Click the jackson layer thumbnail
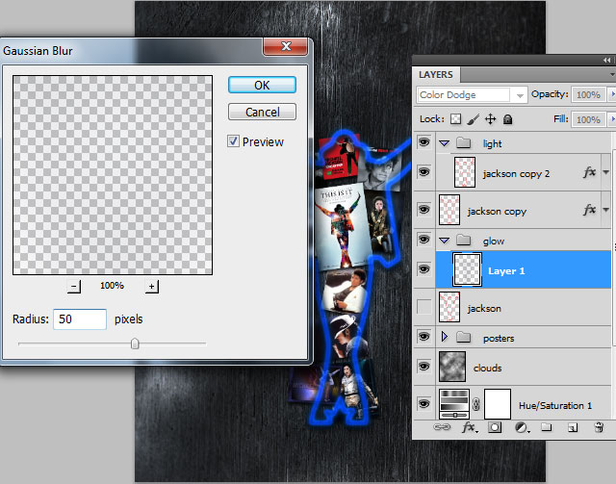The height and width of the screenshot is (484, 616). 449,307
